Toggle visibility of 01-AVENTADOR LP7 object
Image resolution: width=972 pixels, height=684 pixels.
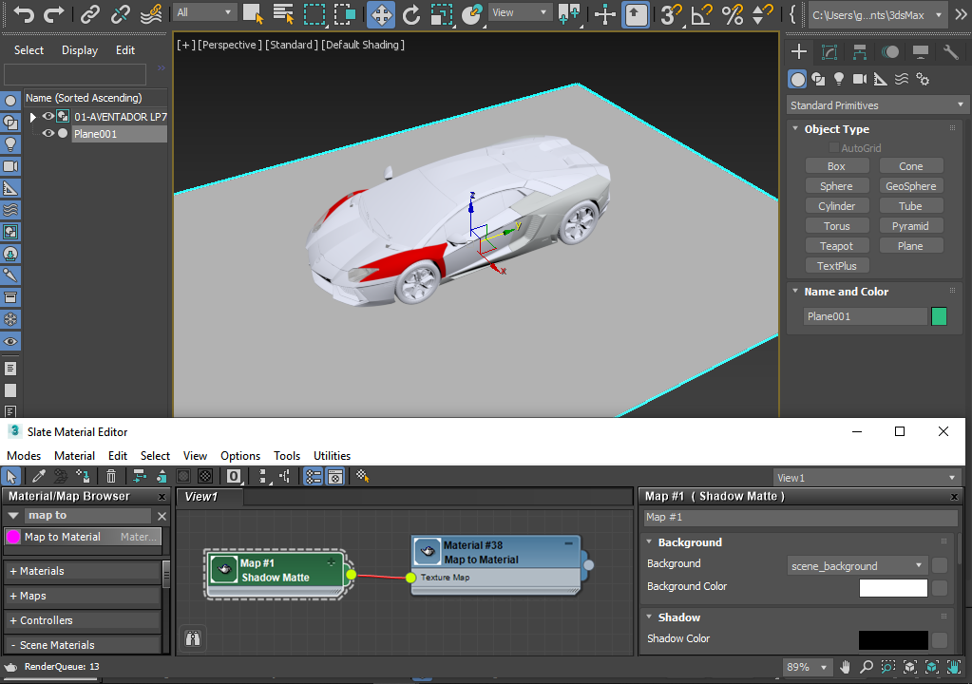(48, 117)
